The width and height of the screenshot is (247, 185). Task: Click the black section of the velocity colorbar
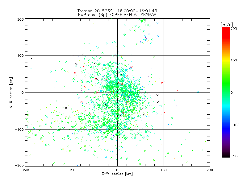[226, 155]
